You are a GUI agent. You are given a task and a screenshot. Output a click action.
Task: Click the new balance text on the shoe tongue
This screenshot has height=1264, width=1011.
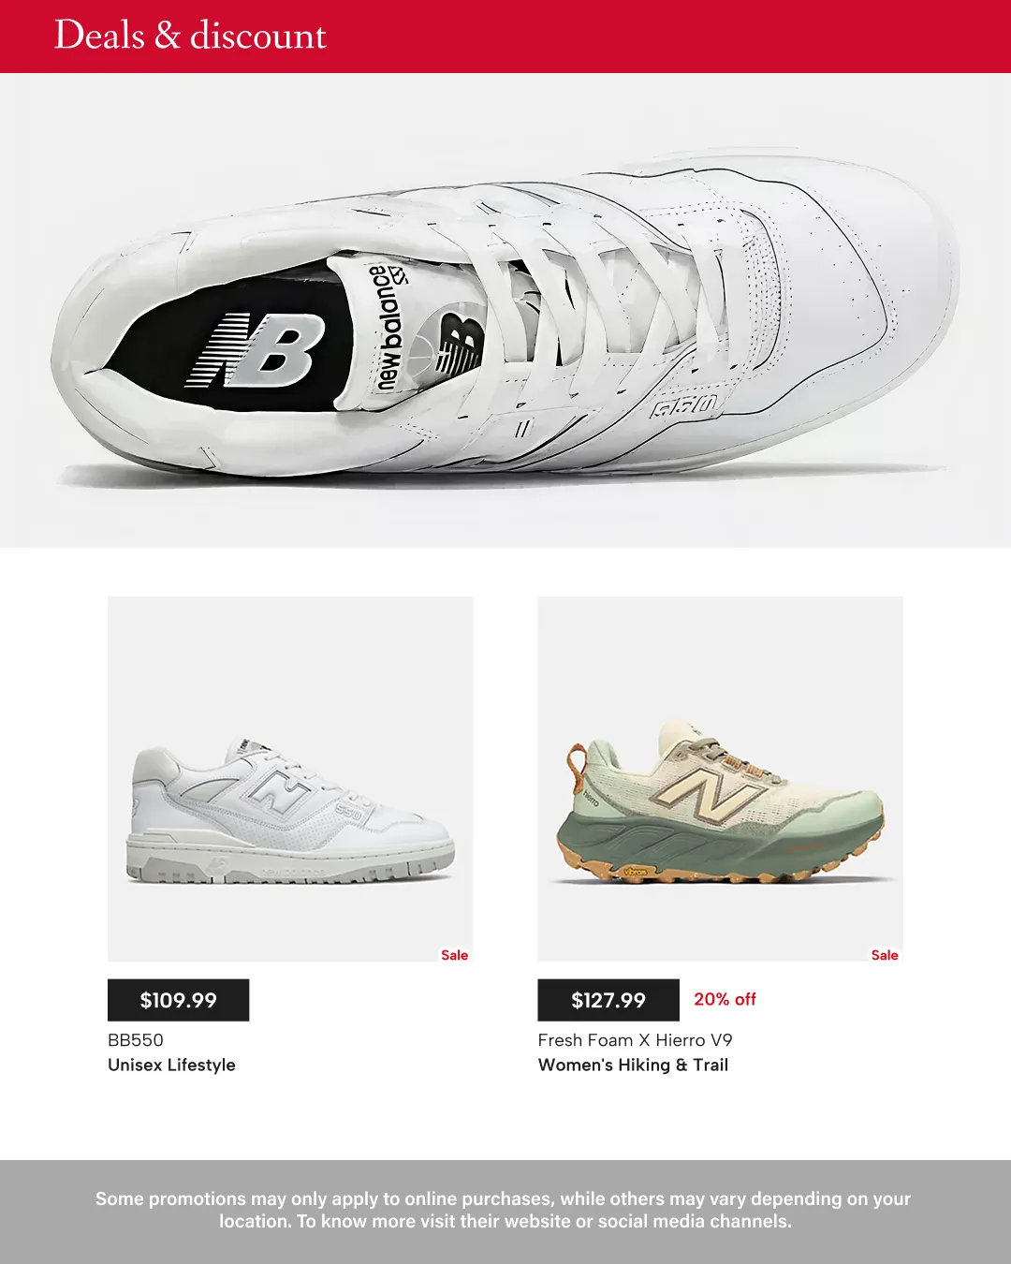pos(389,328)
